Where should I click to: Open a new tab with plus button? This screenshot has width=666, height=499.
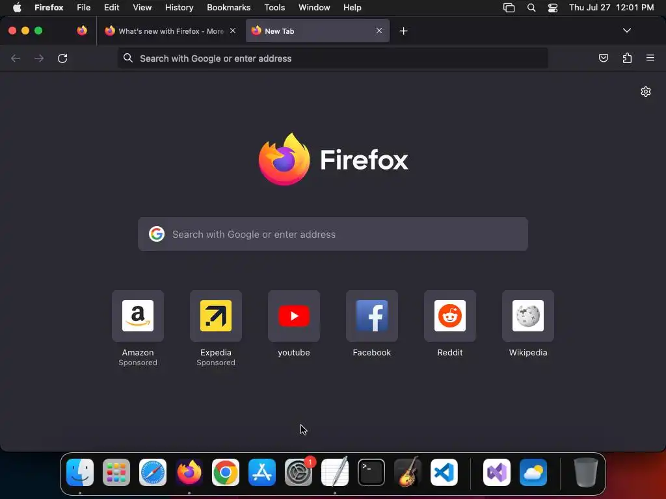[403, 31]
